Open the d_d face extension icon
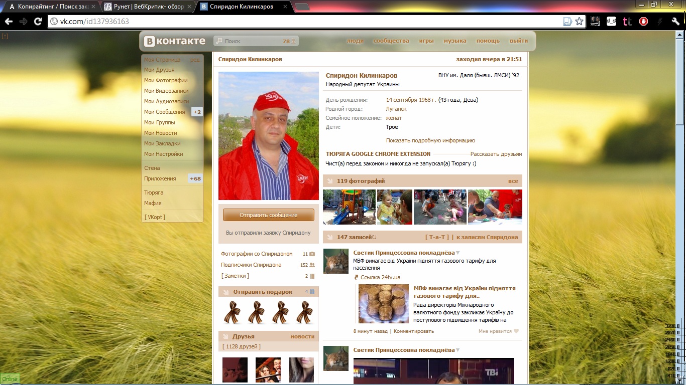This screenshot has width=686, height=385. click(x=611, y=21)
